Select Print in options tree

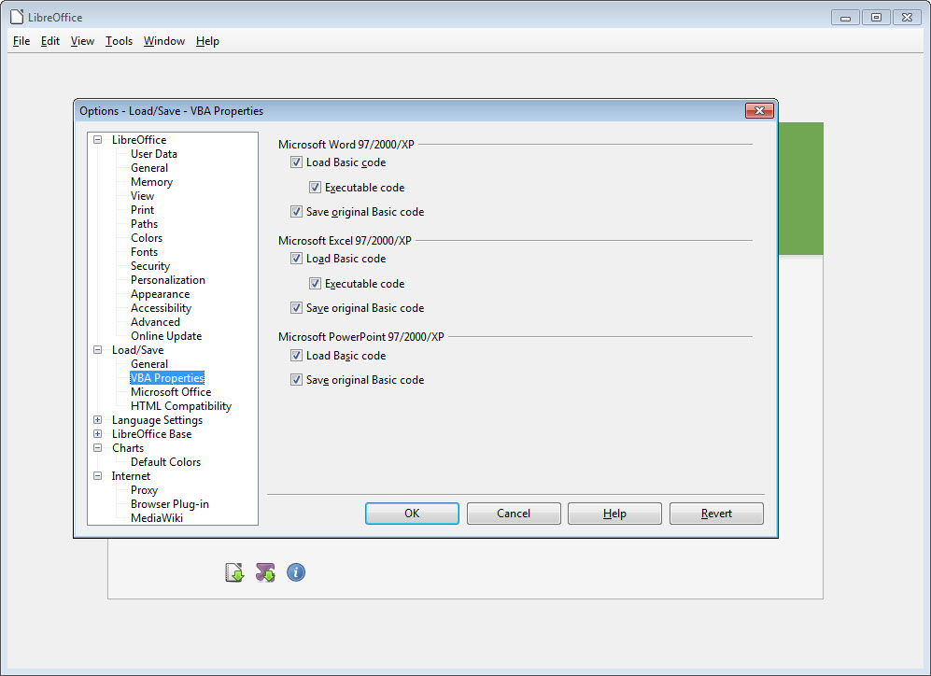143,210
